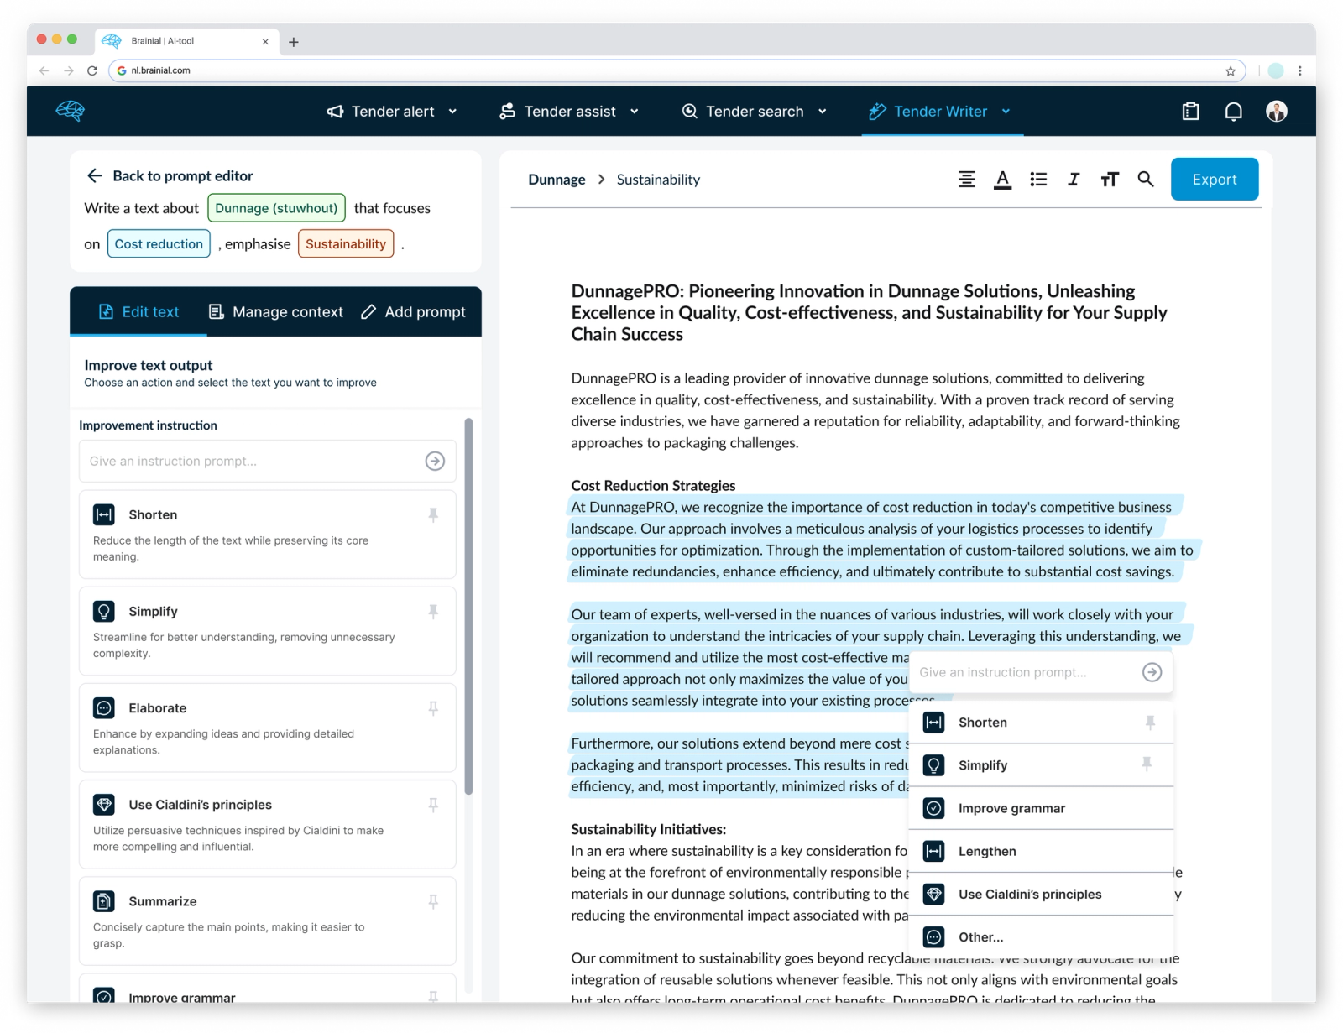The height and width of the screenshot is (1033, 1343).
Task: Toggle italic formatting
Action: (x=1074, y=179)
